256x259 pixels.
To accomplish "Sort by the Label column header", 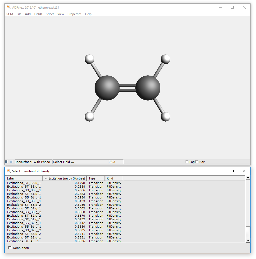I will click(x=24, y=178).
